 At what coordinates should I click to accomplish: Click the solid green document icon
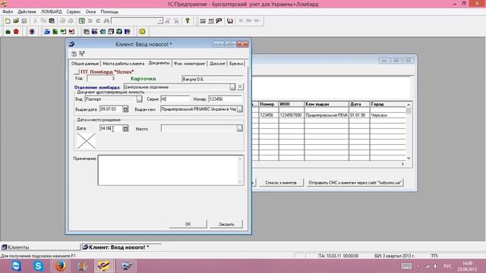coord(55,32)
